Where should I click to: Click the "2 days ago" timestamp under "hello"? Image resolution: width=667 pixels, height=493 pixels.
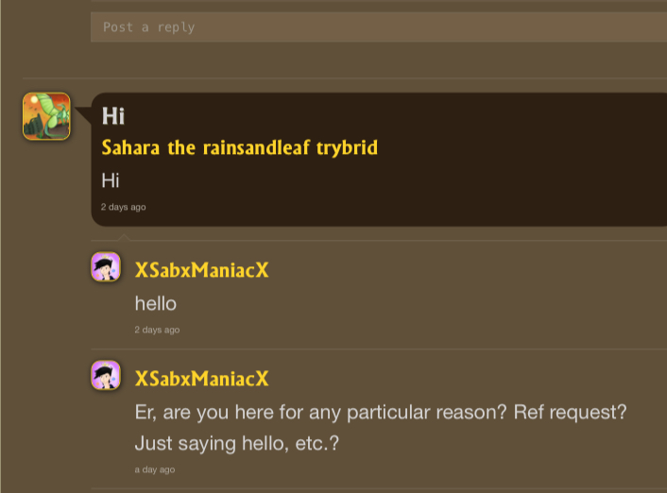(x=157, y=331)
